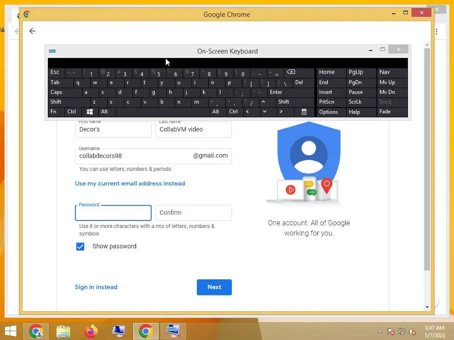Screen dimensions: 454x340
Task: Open Chrome with profile icon in taskbar
Action: pos(36,331)
